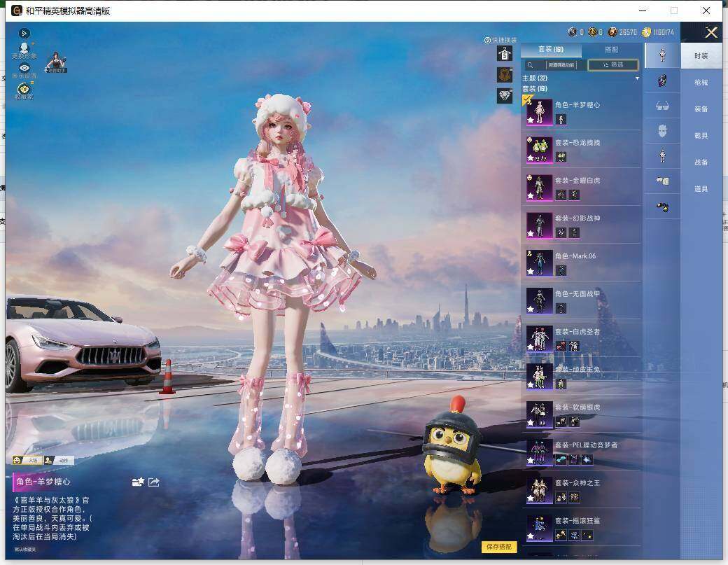Click the diamond icon under the emblem
The width and height of the screenshot is (728, 565).
[x=505, y=96]
